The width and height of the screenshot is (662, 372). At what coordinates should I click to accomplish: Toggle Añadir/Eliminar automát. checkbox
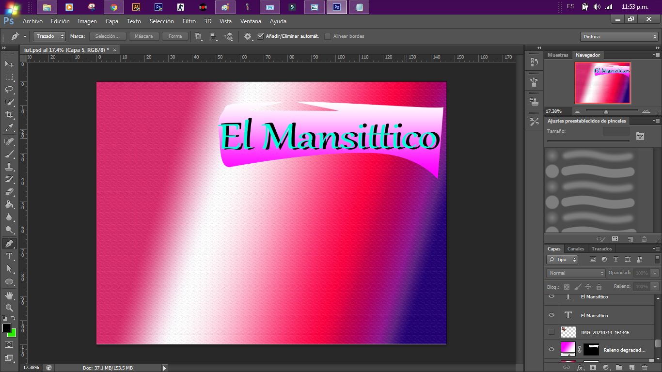[x=261, y=36]
